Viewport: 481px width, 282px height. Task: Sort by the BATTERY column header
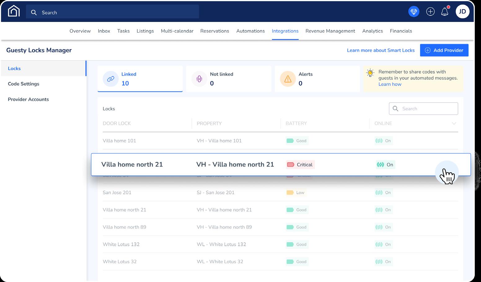[296, 124]
